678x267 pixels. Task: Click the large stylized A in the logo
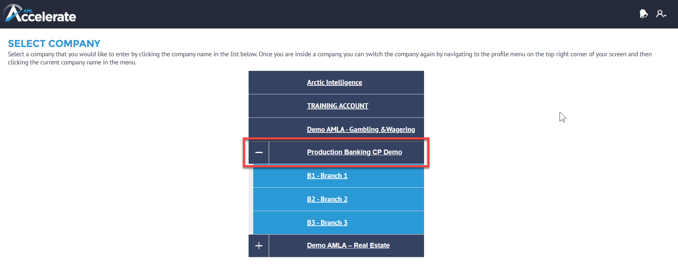[13, 13]
